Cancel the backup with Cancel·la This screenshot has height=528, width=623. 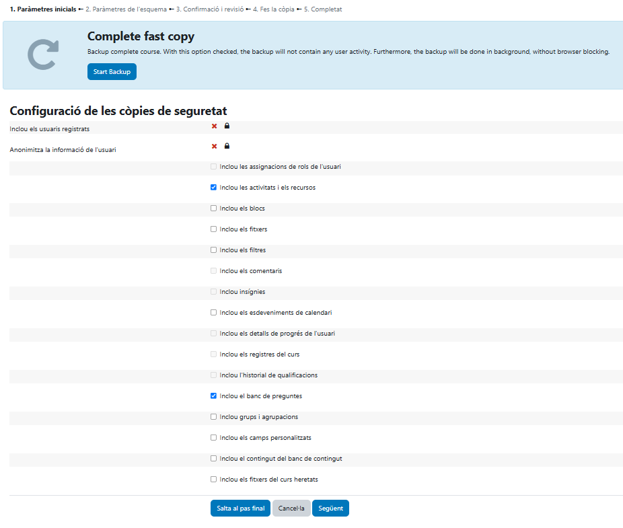291,508
